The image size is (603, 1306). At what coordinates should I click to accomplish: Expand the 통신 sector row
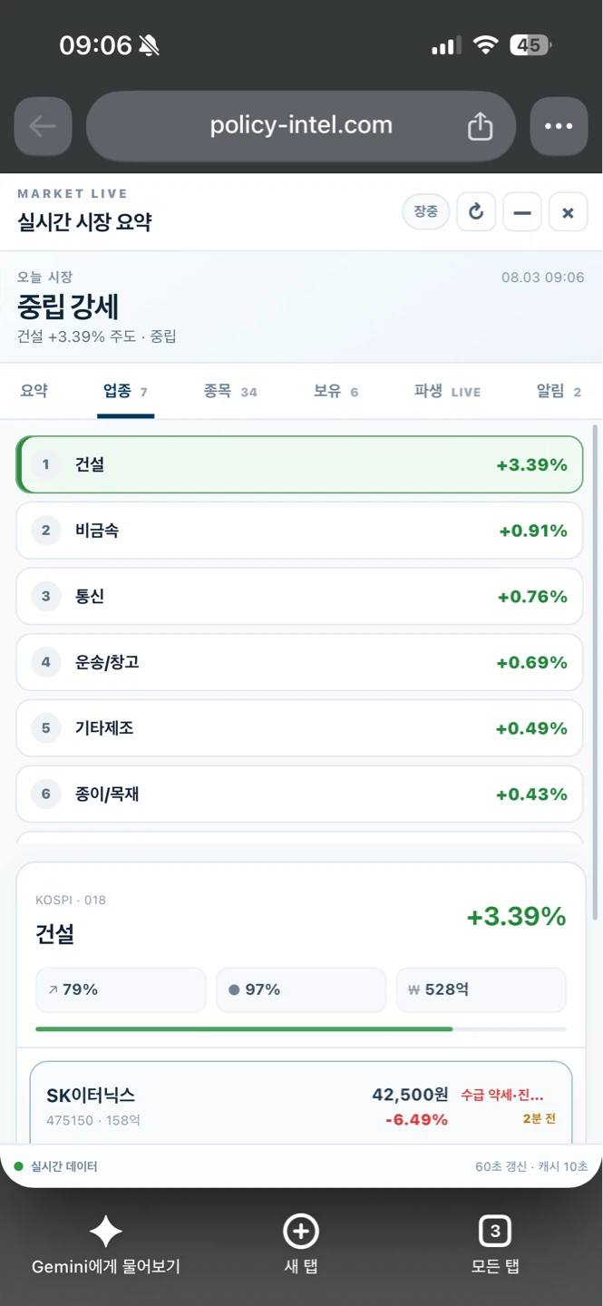point(299,597)
